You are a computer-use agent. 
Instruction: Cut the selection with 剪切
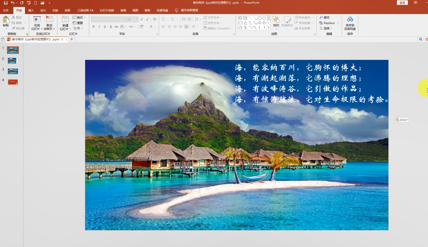tap(17, 17)
